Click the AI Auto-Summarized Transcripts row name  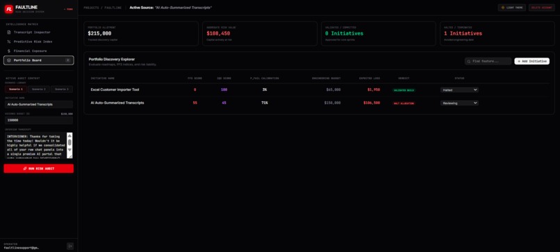[117, 103]
